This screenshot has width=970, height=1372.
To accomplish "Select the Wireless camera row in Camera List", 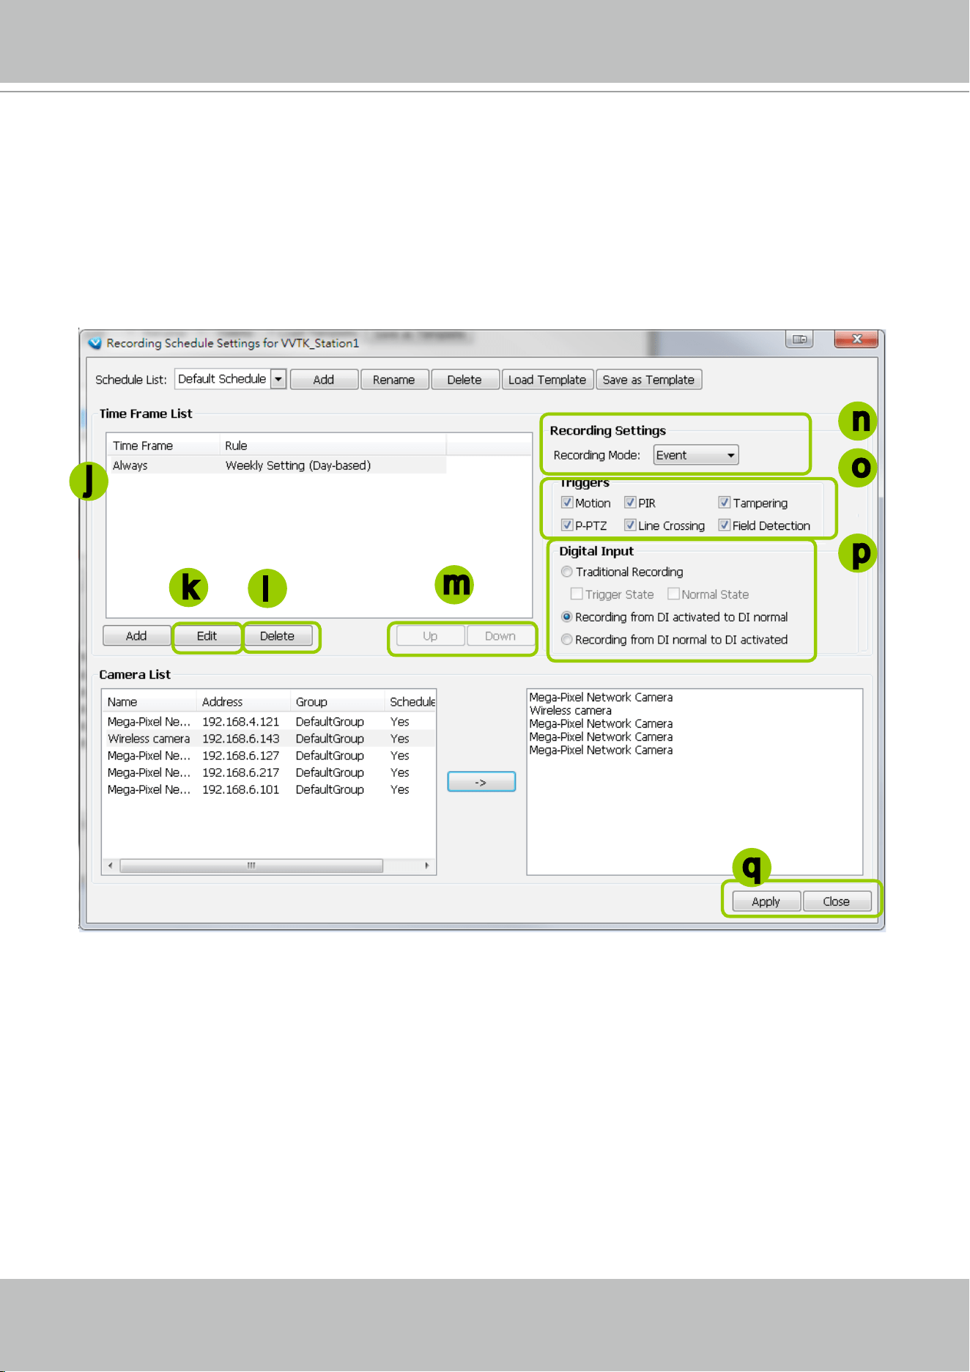I will click(x=270, y=739).
